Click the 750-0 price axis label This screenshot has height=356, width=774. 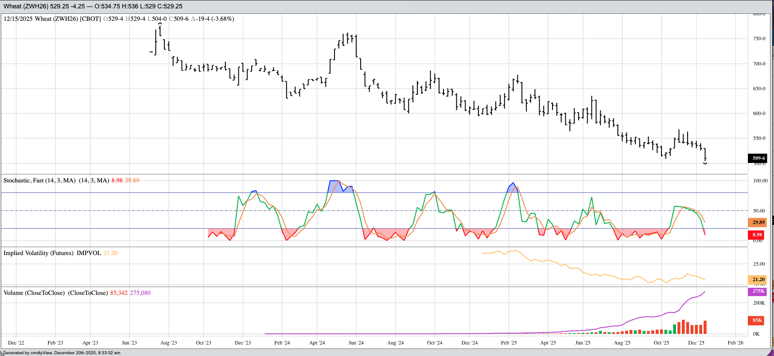(x=759, y=39)
